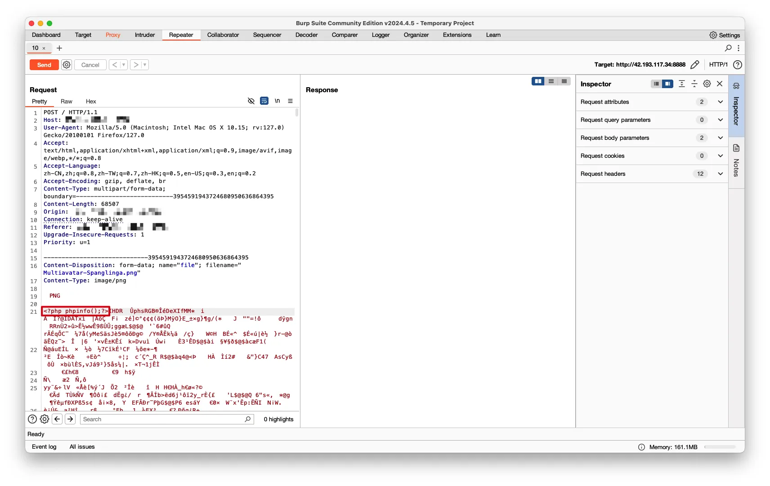Screen dimensions: 770x486
Task: Toggle the line wrap button in the request editor
Action: click(264, 101)
